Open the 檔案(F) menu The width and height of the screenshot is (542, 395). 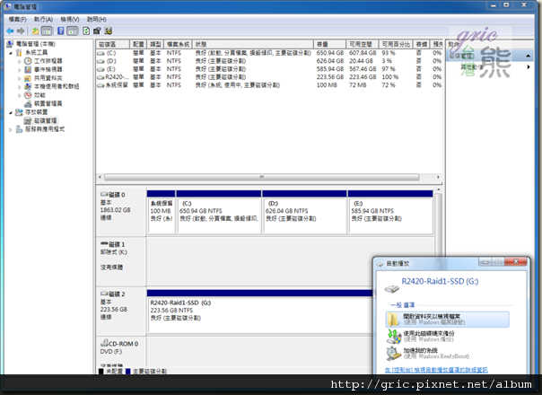pyautogui.click(x=17, y=20)
